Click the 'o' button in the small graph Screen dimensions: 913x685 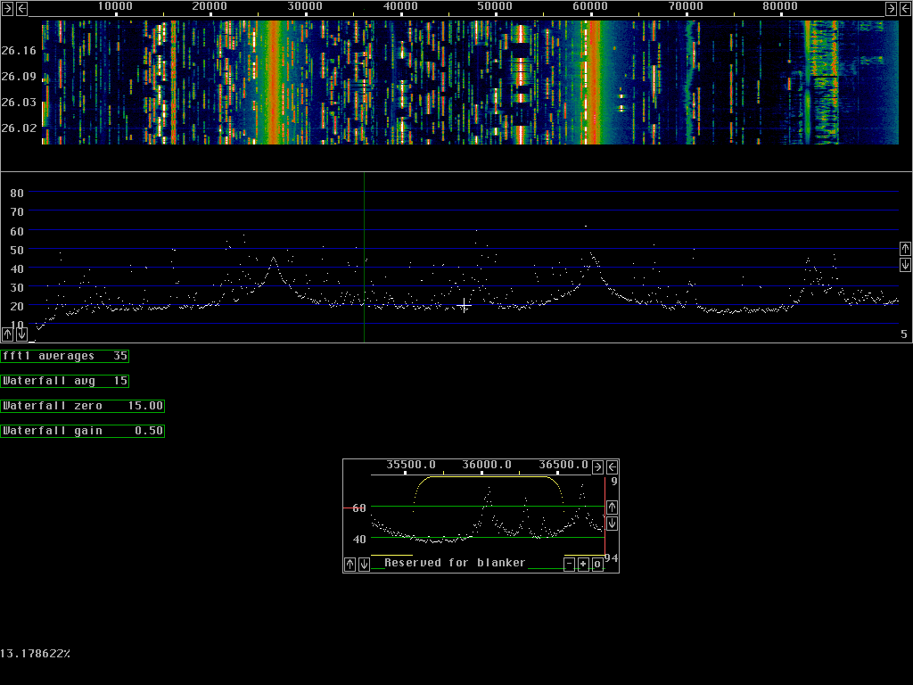597,564
